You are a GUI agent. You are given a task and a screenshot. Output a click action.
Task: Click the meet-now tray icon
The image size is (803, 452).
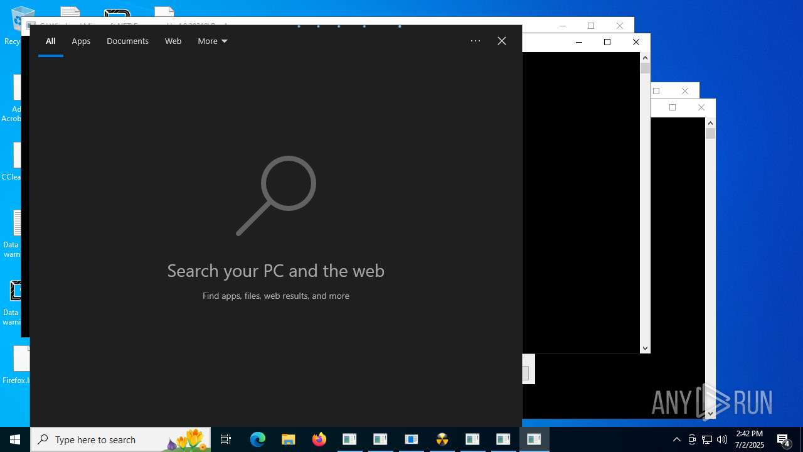(692, 440)
